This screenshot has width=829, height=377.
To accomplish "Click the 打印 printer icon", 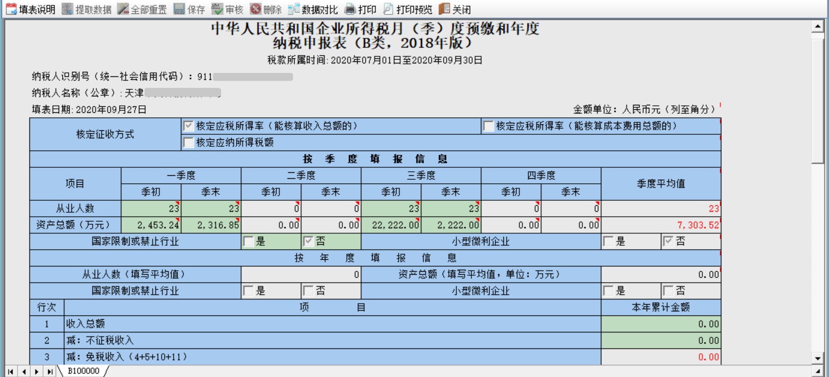I will coord(350,9).
